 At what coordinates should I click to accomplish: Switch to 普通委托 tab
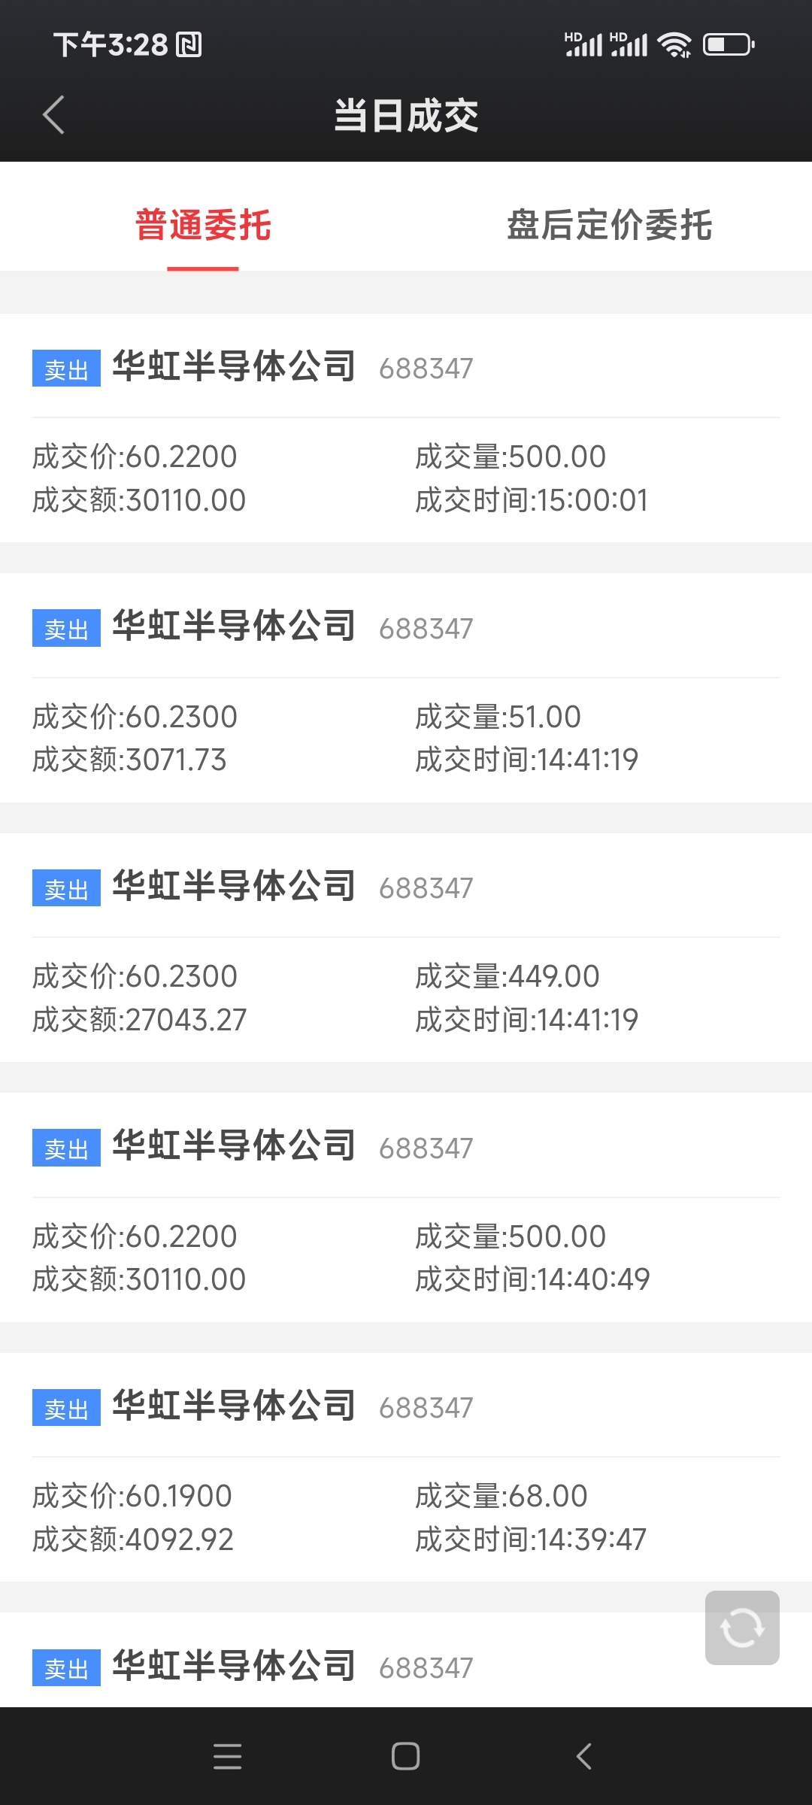203,225
